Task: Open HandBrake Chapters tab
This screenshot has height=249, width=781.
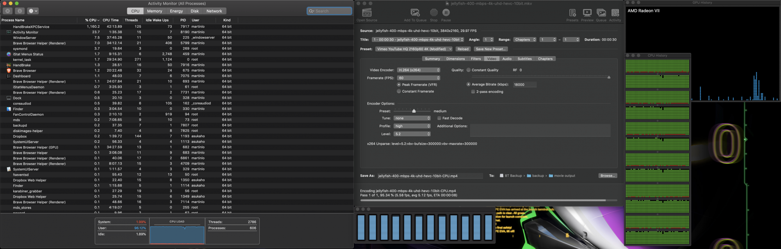Action: [545, 59]
